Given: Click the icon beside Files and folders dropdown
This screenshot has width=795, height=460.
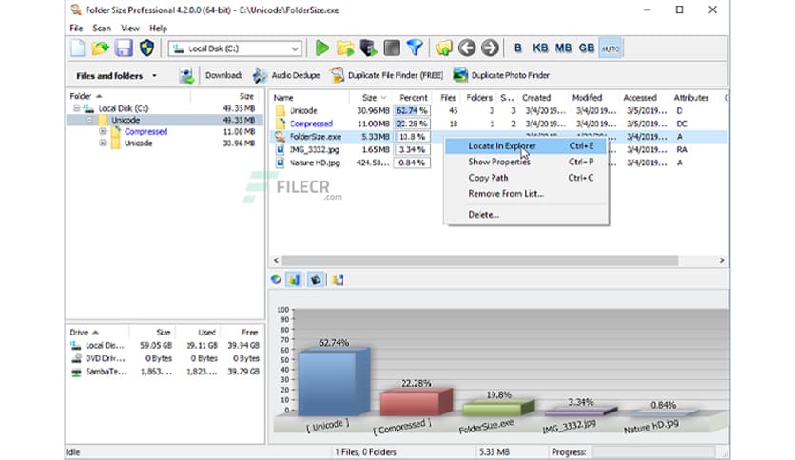Looking at the screenshot, I should 186,76.
